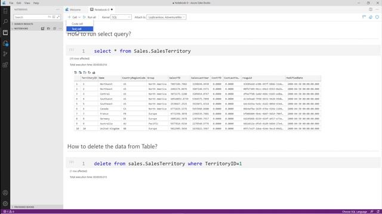This screenshot has width=382, height=214.
Task: Click the chart icon above results grid
Action: click(94, 73)
